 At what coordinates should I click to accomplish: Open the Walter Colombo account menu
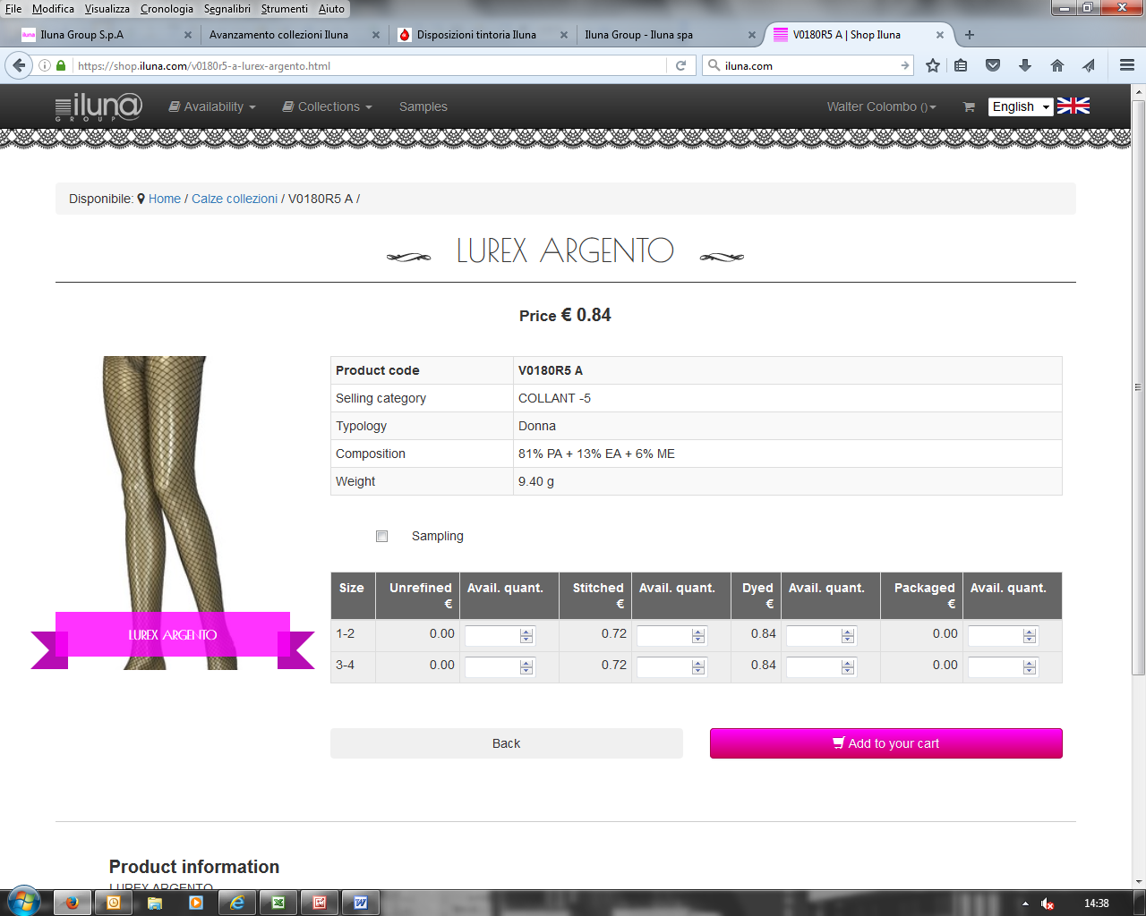click(881, 106)
